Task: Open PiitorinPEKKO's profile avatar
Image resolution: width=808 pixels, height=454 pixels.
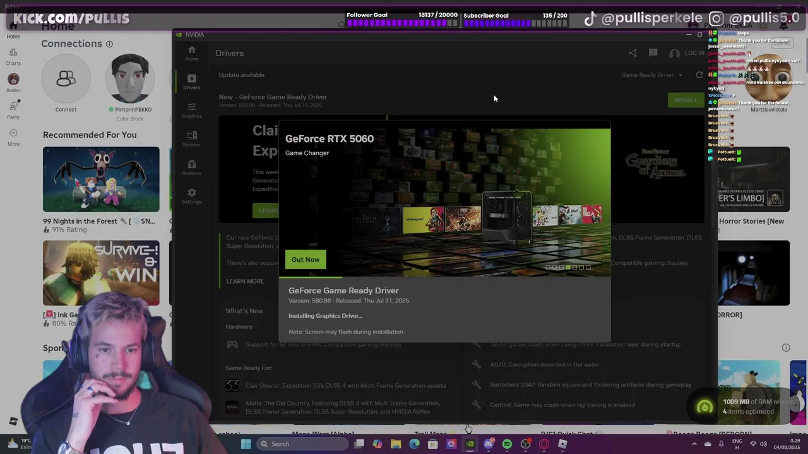Action: [x=131, y=79]
